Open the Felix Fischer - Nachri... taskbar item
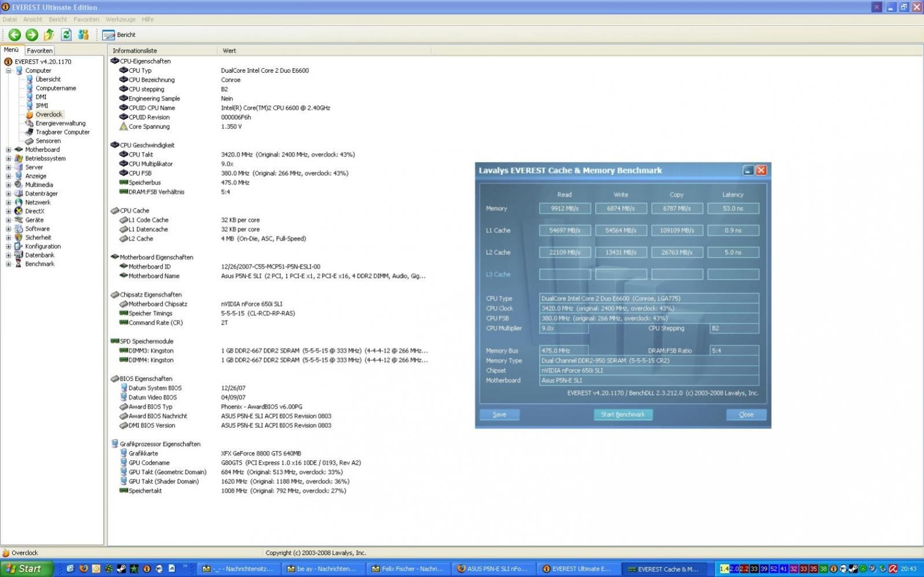 pos(409,569)
